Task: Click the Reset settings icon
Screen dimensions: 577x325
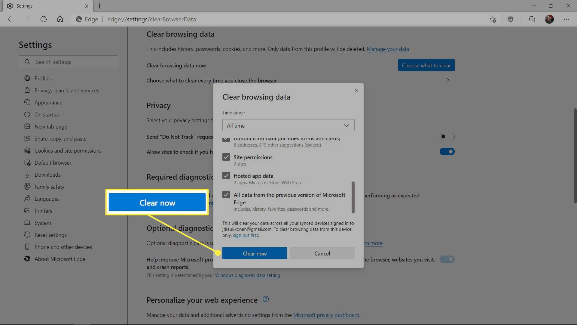Action: pos(27,235)
